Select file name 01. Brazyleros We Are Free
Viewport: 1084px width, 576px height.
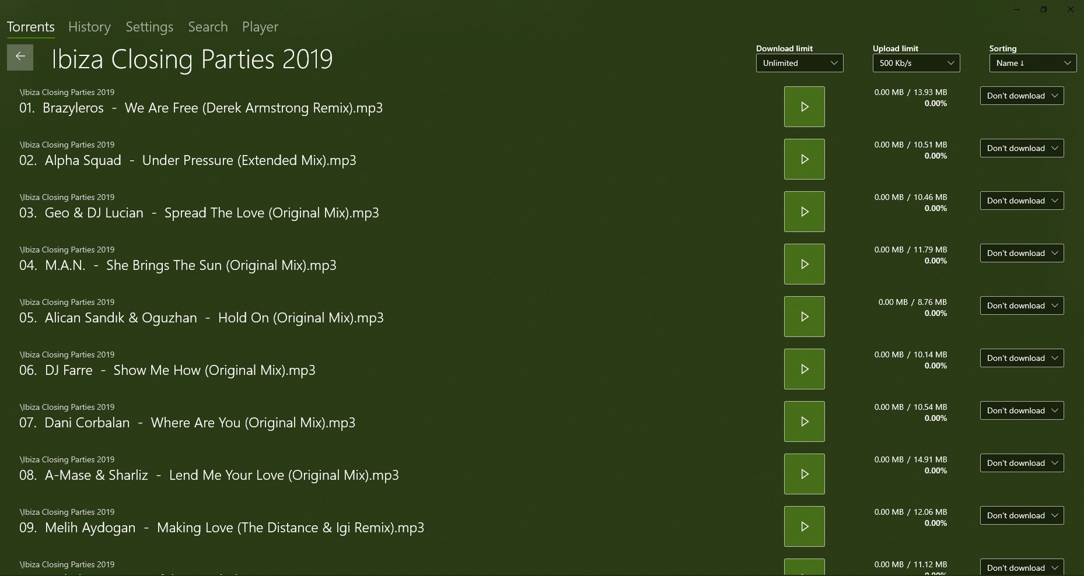tap(201, 108)
